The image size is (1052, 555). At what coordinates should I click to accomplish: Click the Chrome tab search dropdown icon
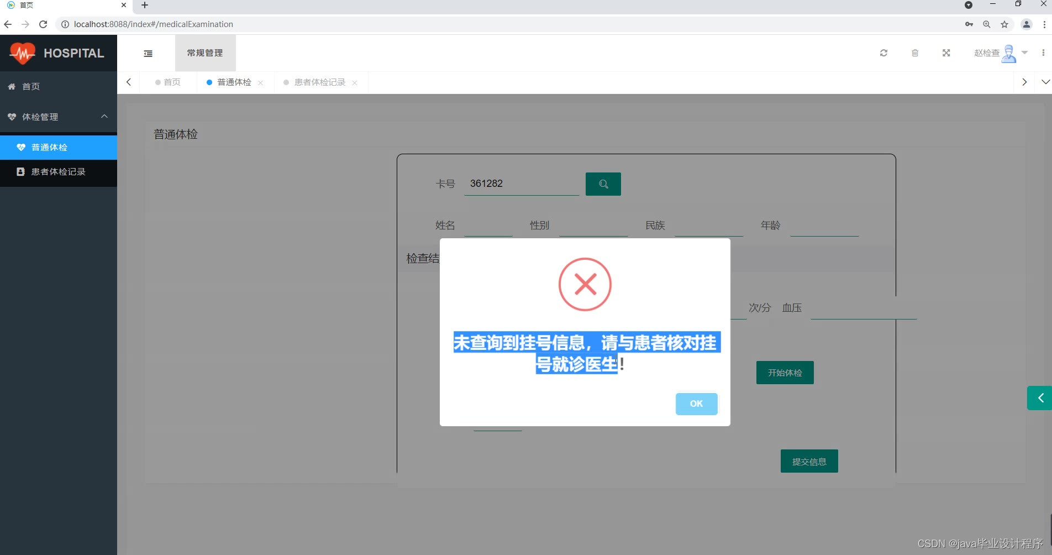(969, 5)
